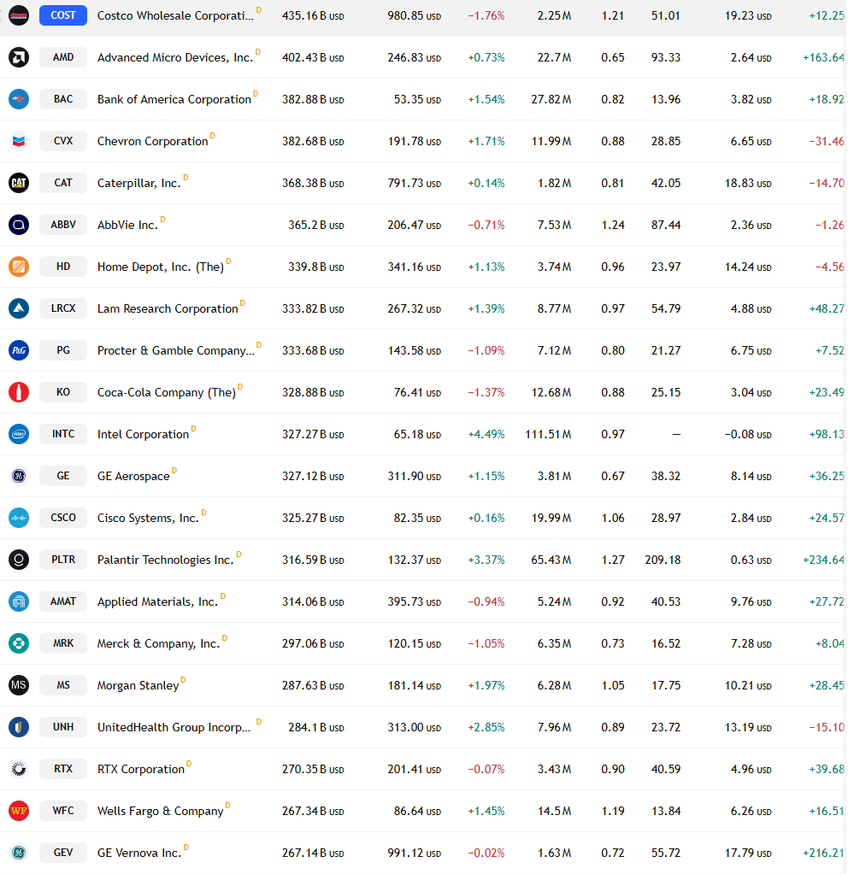Click the Home Depot logo icon
The image size is (848, 874).
(19, 267)
